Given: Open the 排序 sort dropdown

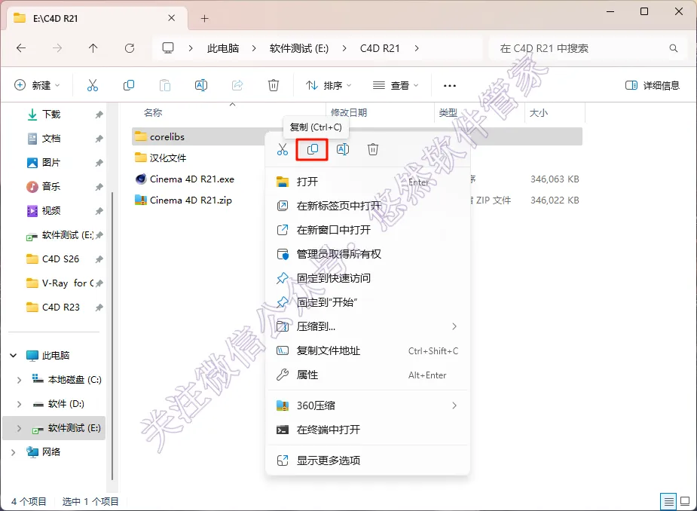Looking at the screenshot, I should (x=329, y=85).
